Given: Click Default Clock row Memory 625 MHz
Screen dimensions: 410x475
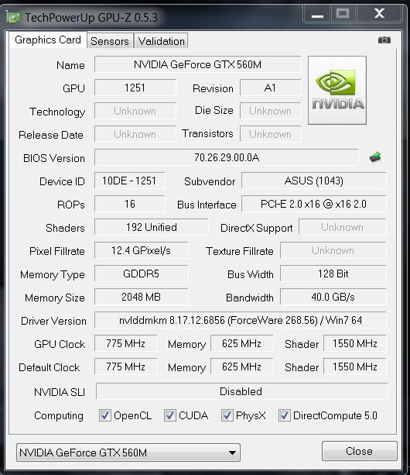Looking at the screenshot, I should point(241,367).
